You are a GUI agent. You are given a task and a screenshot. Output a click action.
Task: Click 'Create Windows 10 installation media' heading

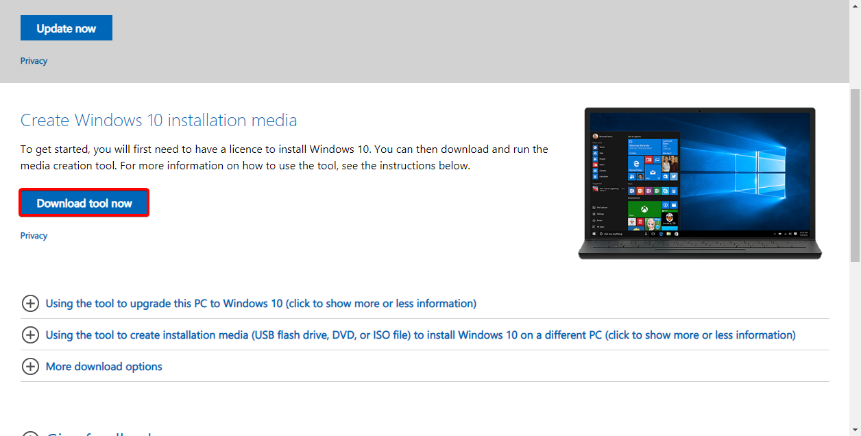tap(158, 121)
